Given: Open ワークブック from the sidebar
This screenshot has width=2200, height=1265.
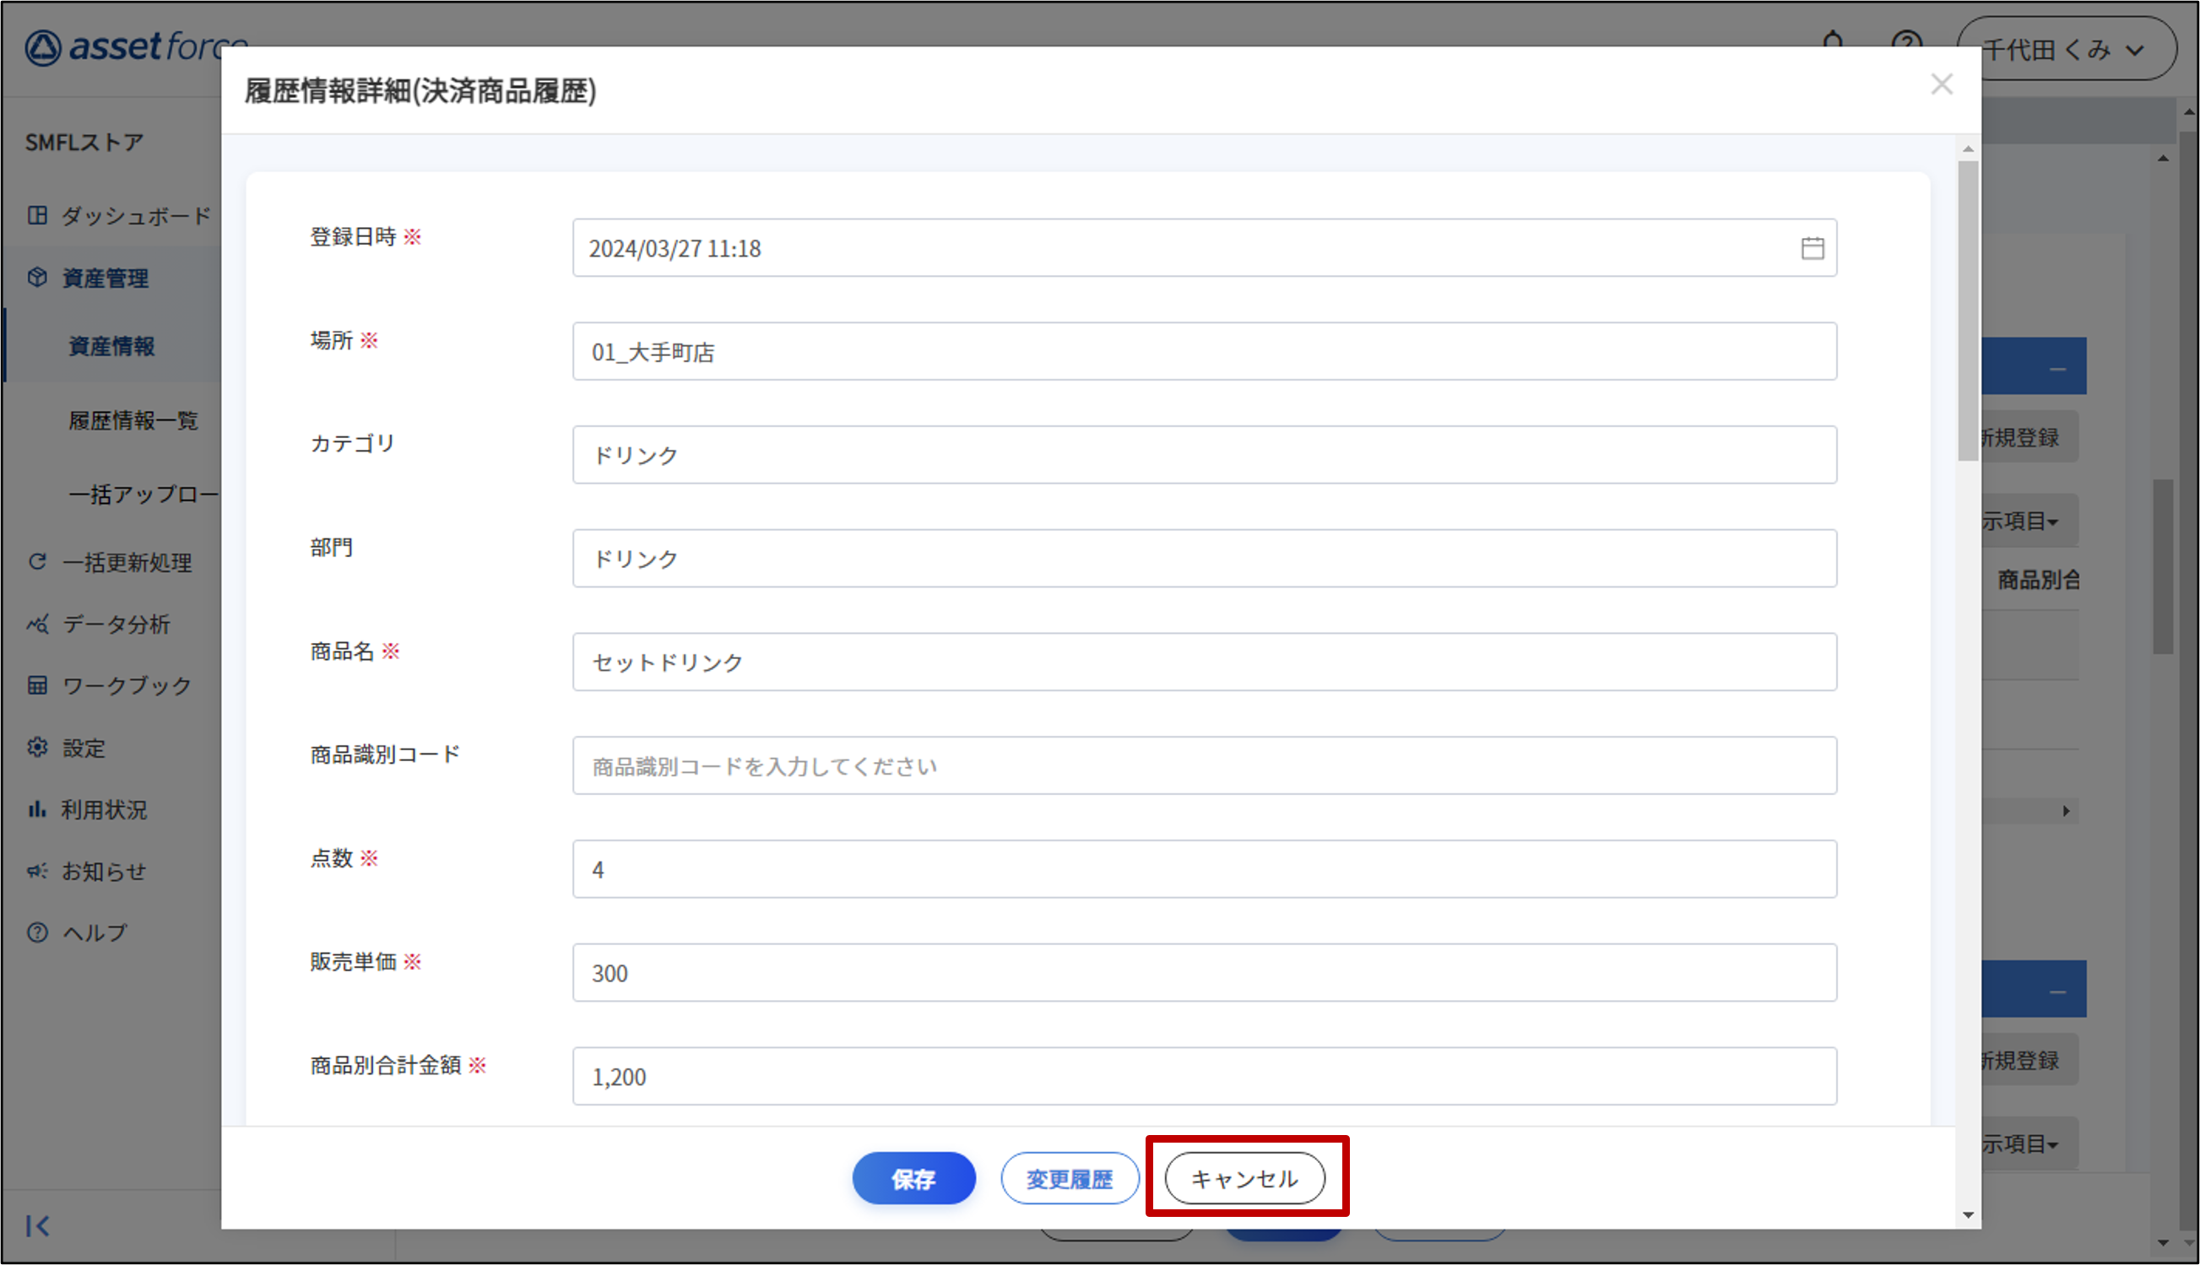Looking at the screenshot, I should pos(126,685).
